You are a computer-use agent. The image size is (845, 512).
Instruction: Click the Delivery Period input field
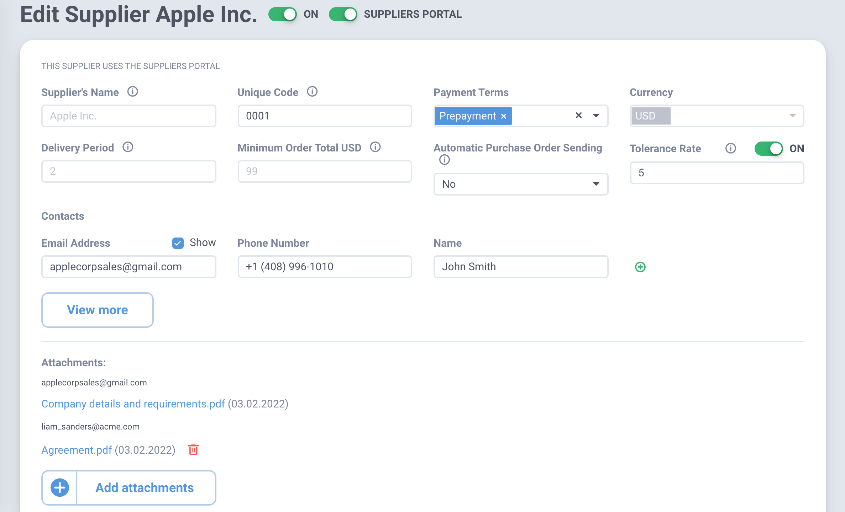pyautogui.click(x=129, y=171)
